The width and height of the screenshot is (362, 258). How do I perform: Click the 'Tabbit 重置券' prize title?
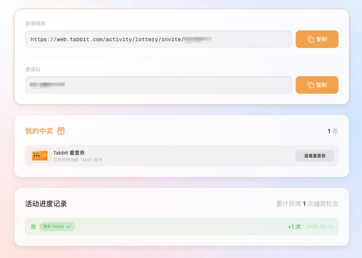[x=69, y=153]
